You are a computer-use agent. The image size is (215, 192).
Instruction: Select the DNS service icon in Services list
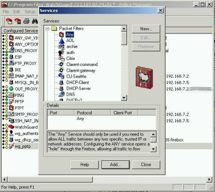(62, 94)
